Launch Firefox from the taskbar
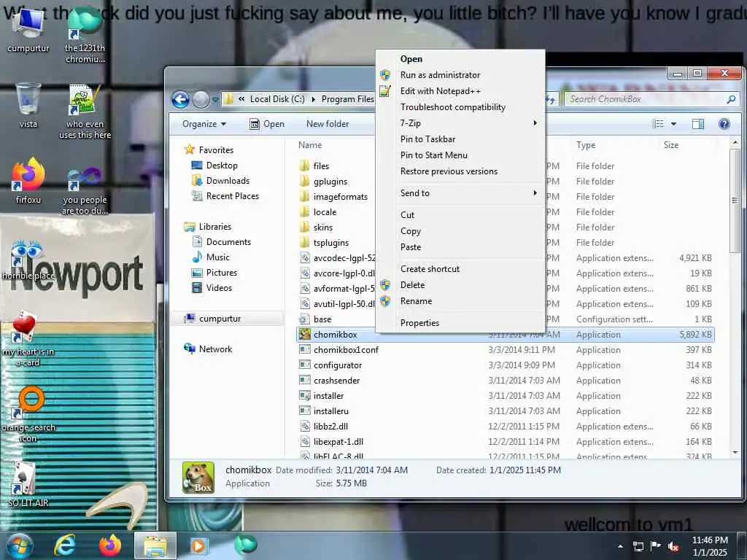This screenshot has height=560, width=747. point(109,545)
